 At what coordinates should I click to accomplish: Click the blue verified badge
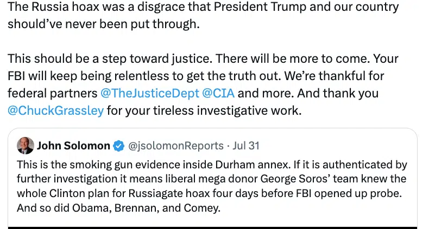pyautogui.click(x=118, y=146)
